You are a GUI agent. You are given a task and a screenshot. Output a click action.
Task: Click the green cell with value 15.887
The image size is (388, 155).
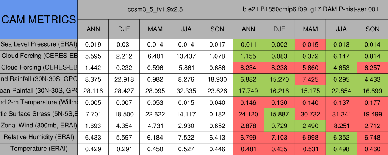pos(279,114)
